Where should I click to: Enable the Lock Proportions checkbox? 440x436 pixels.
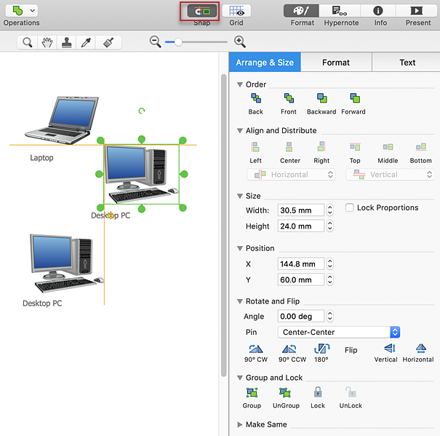click(x=350, y=208)
